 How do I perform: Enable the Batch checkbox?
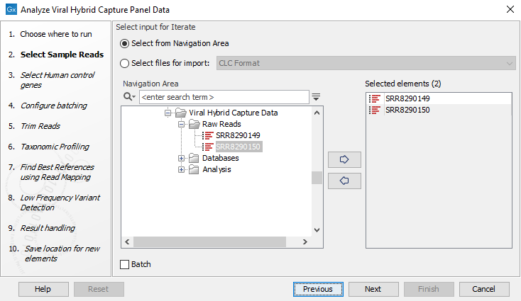point(125,264)
